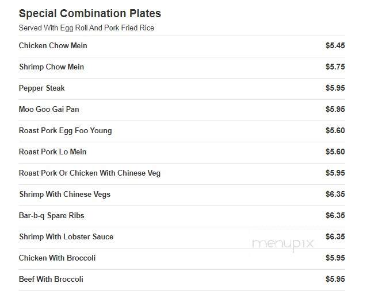
Task: Click the $5.45 price of Chicken Chow Mein
Action: pyautogui.click(x=335, y=45)
